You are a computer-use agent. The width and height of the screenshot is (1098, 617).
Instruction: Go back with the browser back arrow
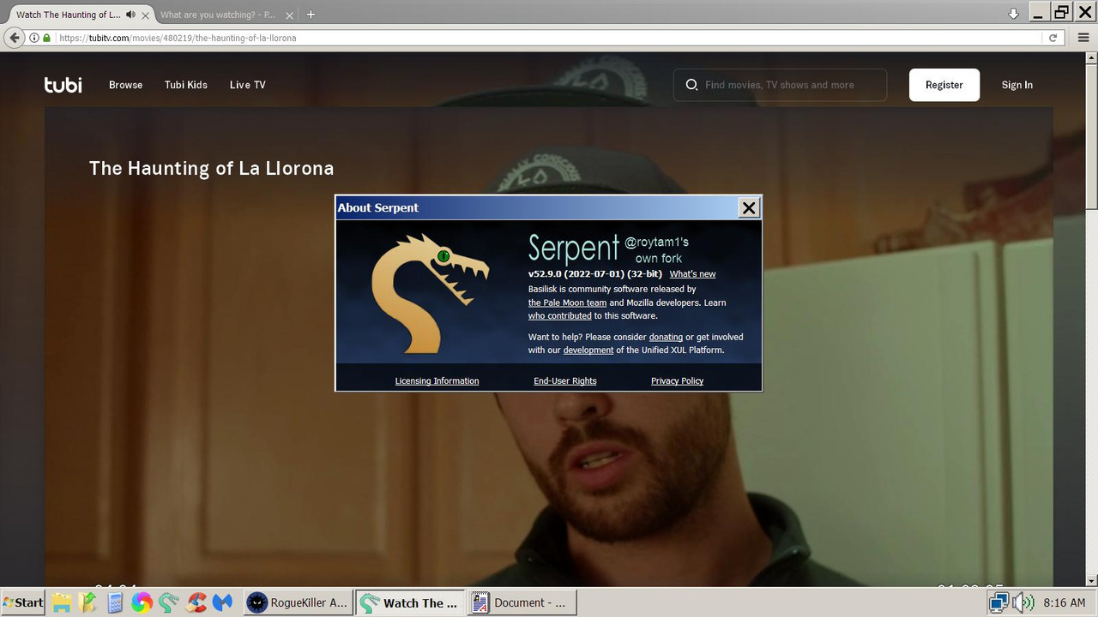point(14,38)
